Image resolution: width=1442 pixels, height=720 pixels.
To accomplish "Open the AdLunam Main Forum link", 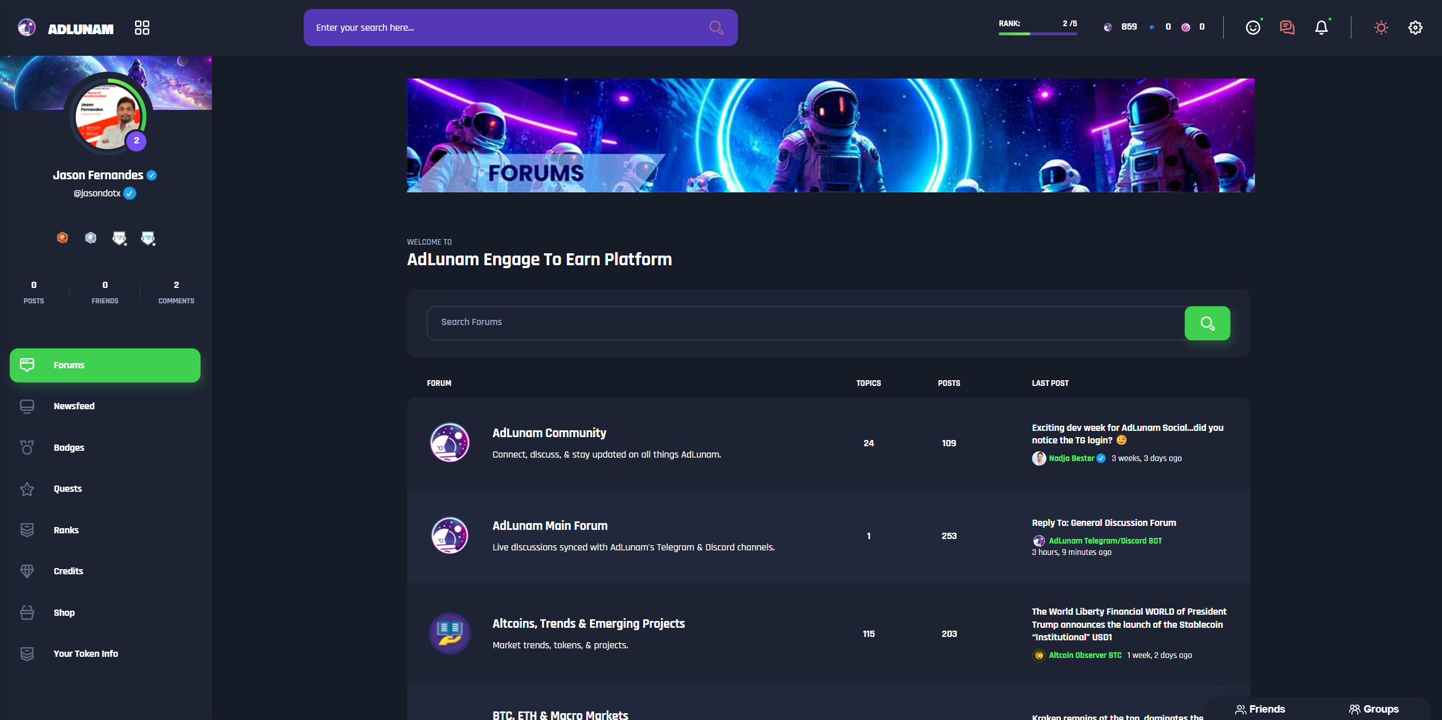I will [550, 525].
